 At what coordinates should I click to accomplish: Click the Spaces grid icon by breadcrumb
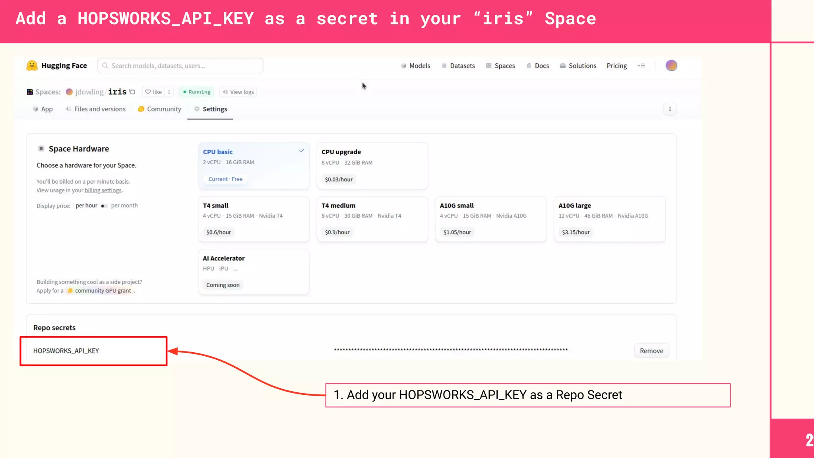(x=30, y=92)
